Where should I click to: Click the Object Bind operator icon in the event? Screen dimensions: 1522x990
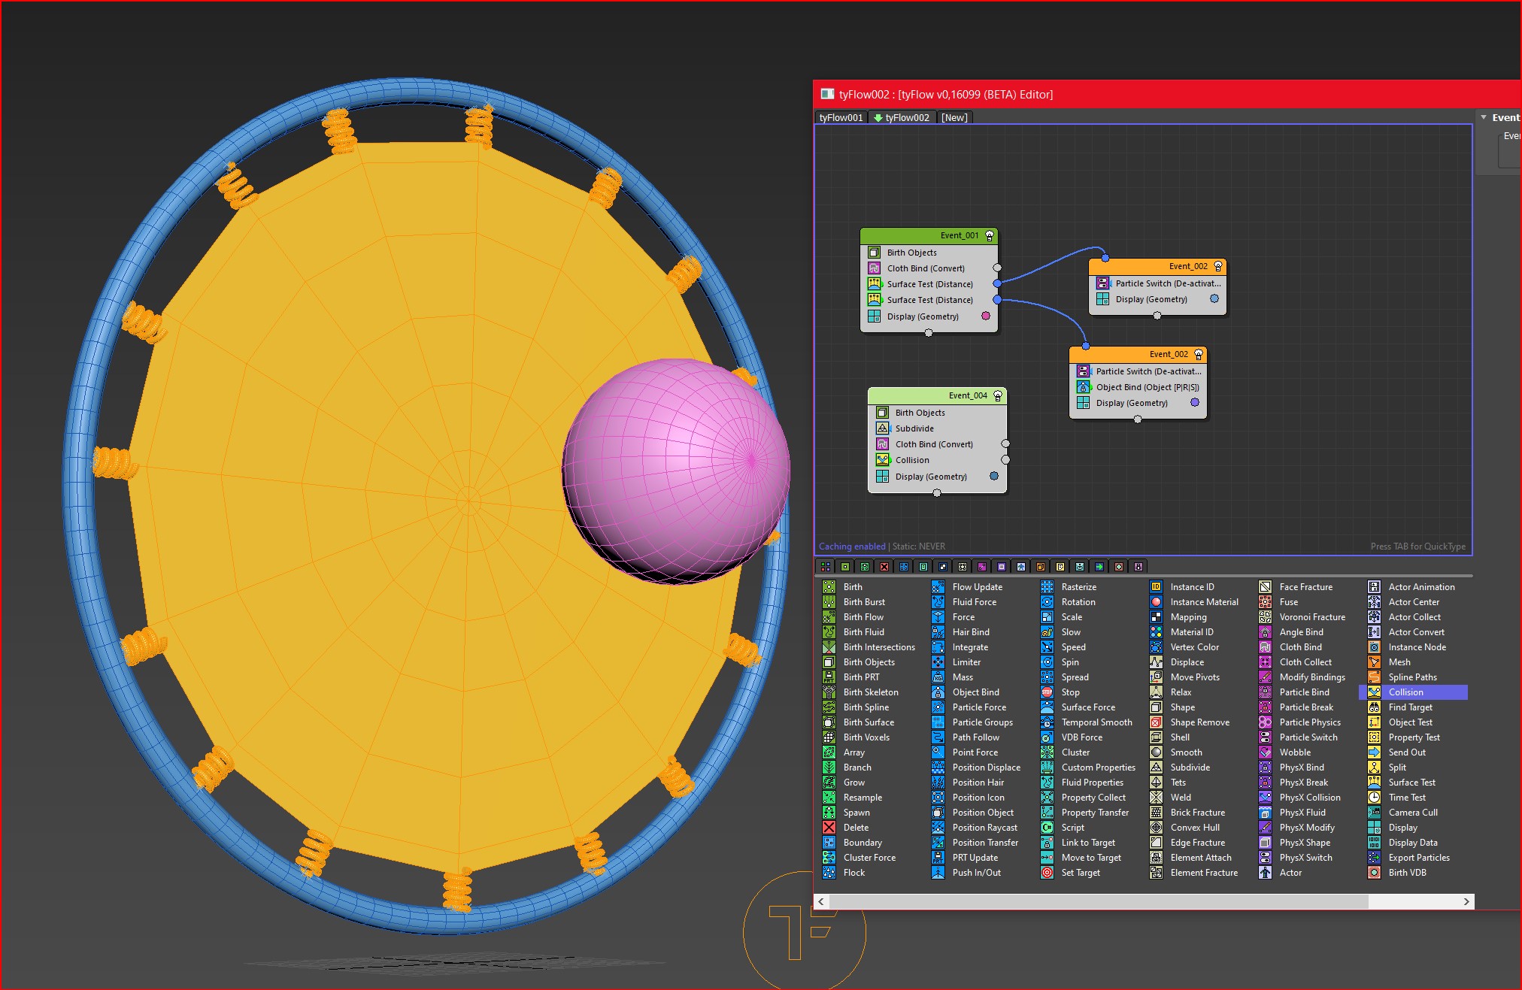(x=1083, y=387)
